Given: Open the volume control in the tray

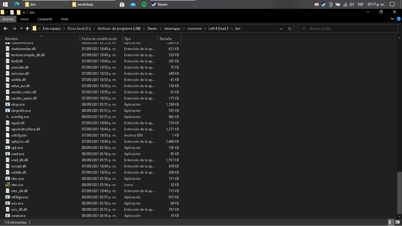Looking at the screenshot, I should coord(351,4).
